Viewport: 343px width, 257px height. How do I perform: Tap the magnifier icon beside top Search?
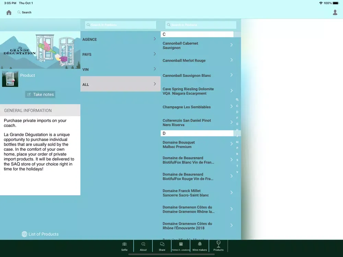19,12
